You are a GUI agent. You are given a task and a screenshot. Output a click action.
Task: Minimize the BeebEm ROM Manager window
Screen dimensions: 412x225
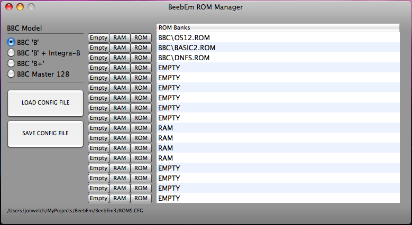pyautogui.click(x=20, y=7)
